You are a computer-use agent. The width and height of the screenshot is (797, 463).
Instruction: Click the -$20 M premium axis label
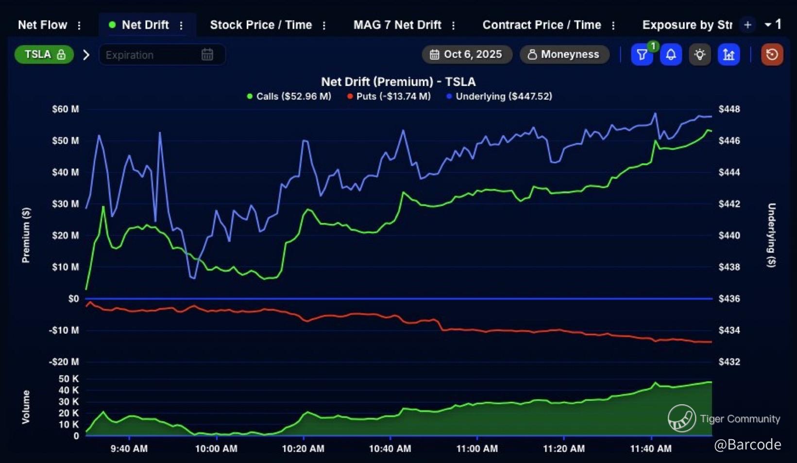click(64, 362)
